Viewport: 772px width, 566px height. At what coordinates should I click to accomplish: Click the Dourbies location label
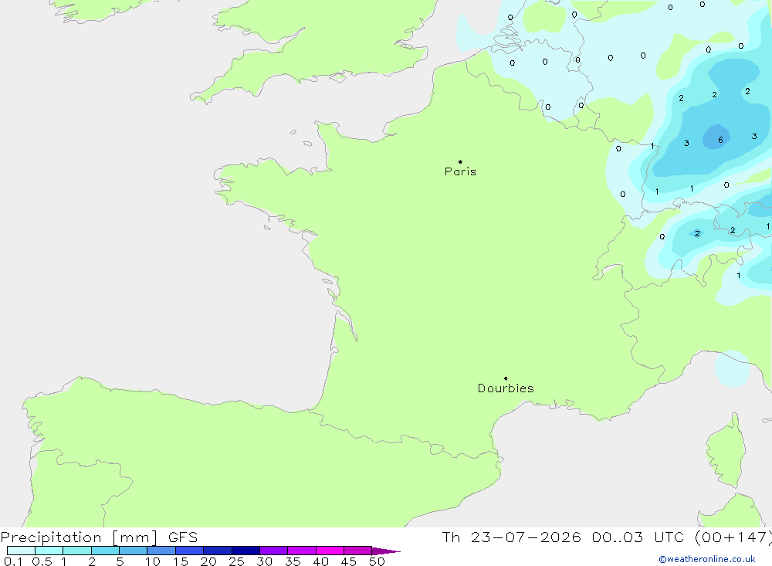506,388
